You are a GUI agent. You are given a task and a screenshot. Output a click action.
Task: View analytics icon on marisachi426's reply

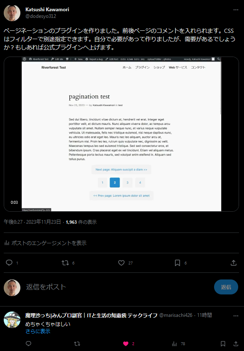pyautogui.click(x=175, y=344)
